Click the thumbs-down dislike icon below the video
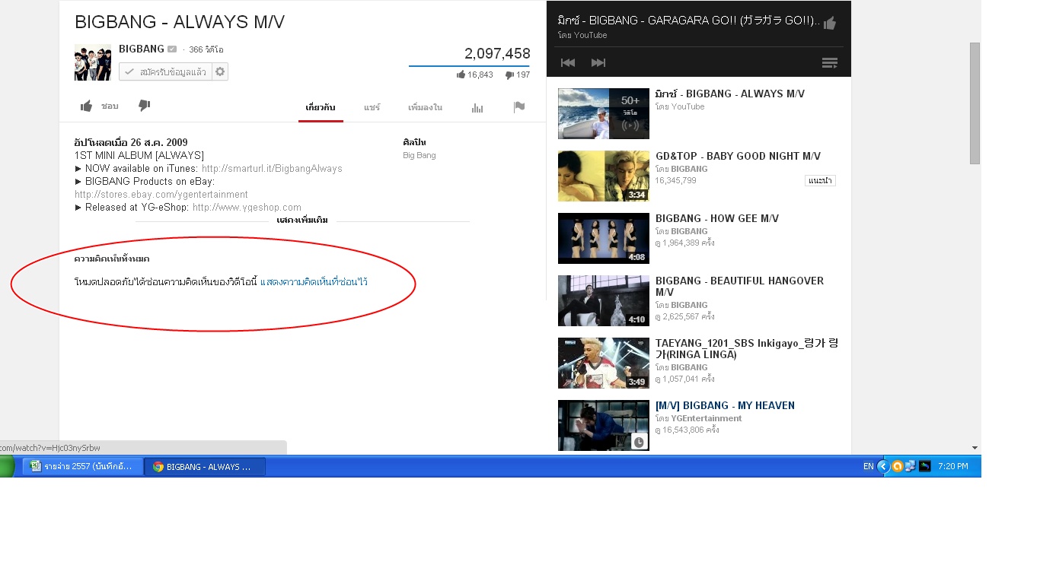 click(x=144, y=106)
